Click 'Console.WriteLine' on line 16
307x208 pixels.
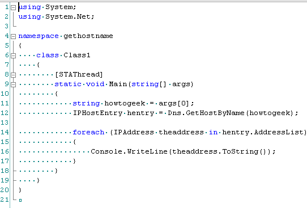point(129,151)
